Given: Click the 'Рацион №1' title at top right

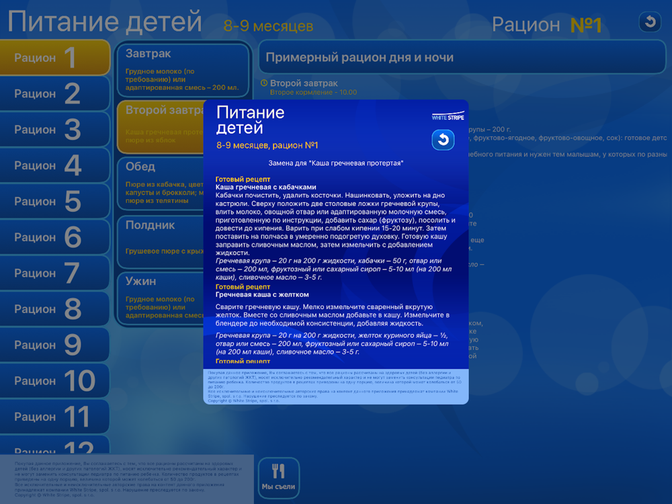Looking at the screenshot, I should point(546,25).
